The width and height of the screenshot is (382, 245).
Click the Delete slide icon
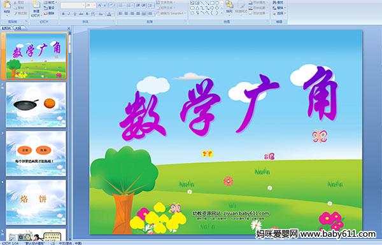(x=49, y=13)
